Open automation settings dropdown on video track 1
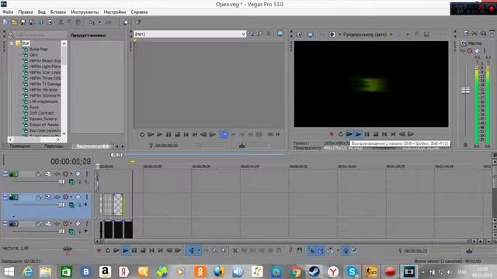497x279 pixels. (71, 174)
